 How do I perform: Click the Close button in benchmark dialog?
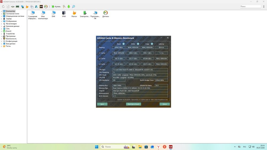click(x=165, y=104)
